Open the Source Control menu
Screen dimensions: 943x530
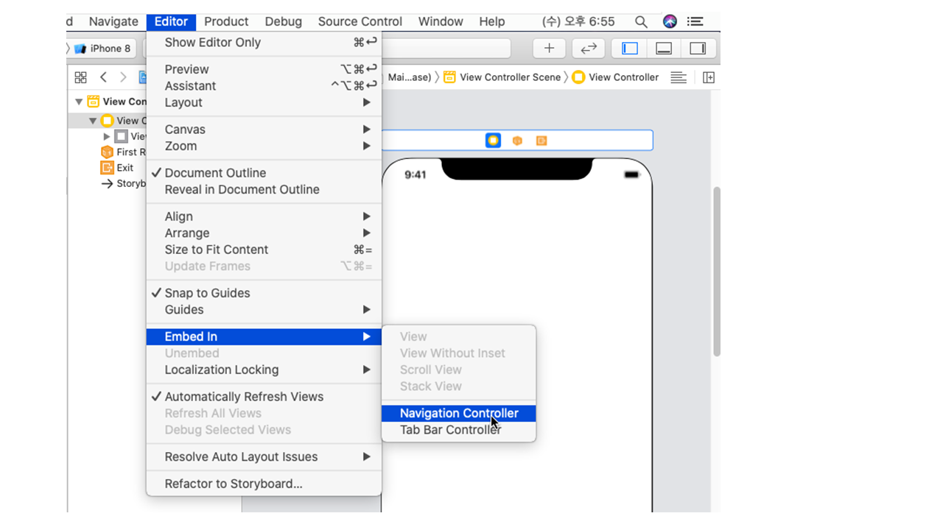(x=360, y=21)
